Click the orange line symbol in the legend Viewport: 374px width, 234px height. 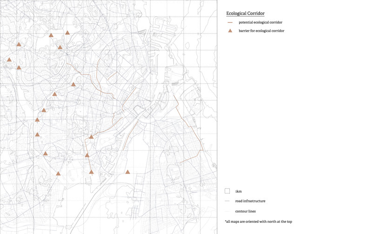[x=230, y=22]
